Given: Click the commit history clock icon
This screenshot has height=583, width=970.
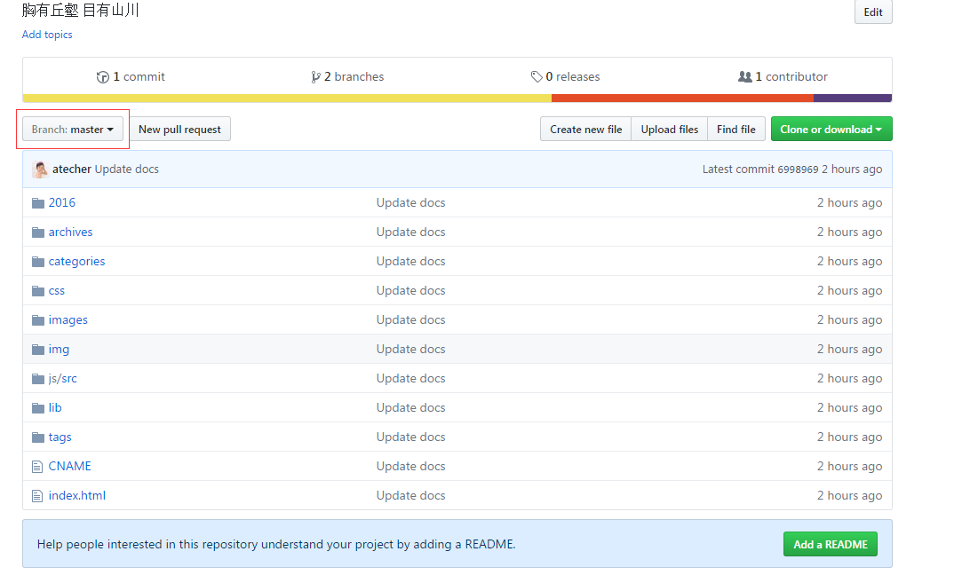Looking at the screenshot, I should pos(103,77).
